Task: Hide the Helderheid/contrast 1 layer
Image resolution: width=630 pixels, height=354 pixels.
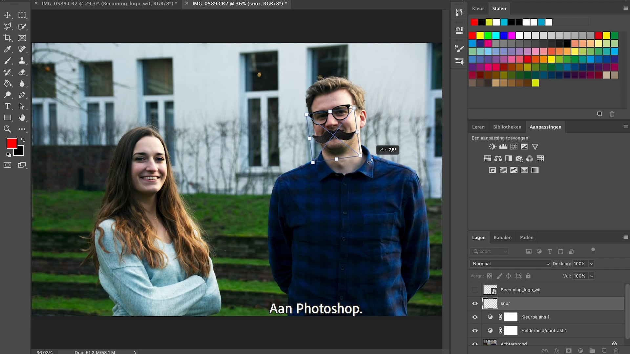Action: pyautogui.click(x=474, y=331)
